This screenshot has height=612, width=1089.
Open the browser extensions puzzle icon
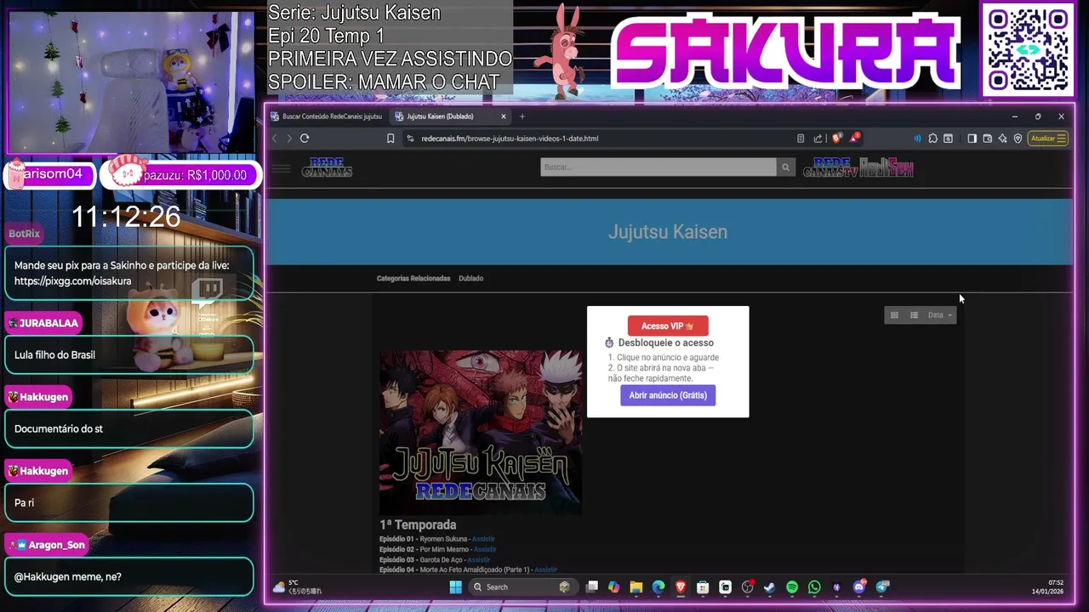[933, 139]
